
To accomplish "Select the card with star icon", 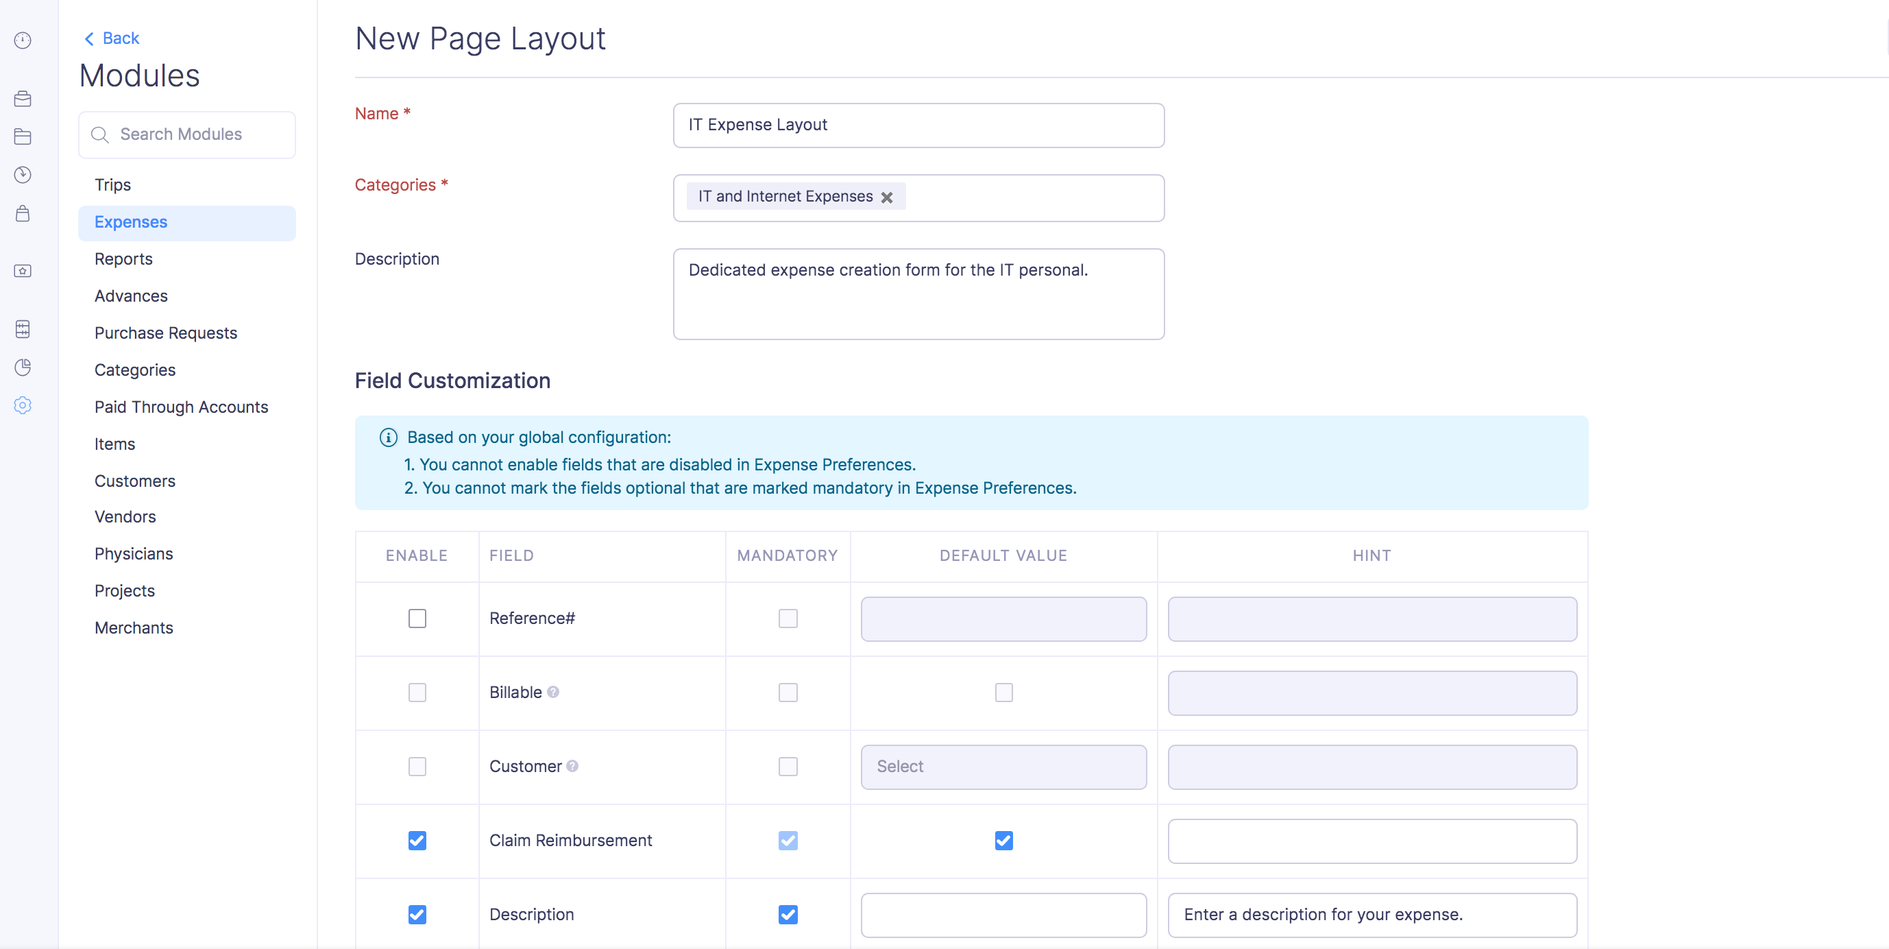I will pyautogui.click(x=23, y=271).
